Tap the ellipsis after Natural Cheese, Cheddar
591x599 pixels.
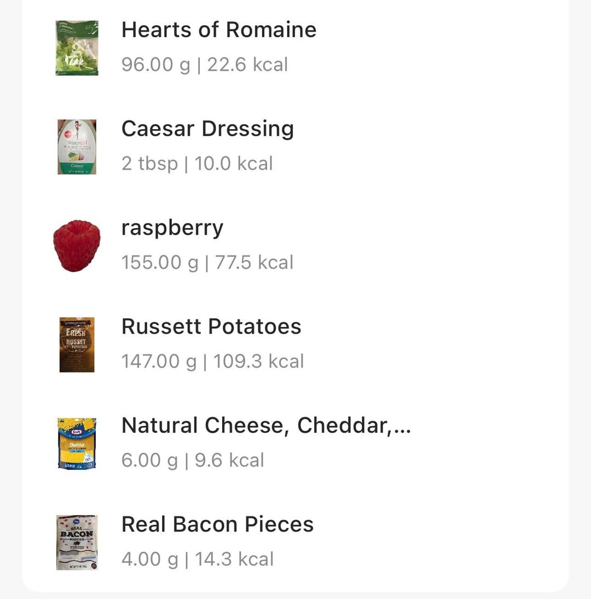pyautogui.click(x=402, y=432)
